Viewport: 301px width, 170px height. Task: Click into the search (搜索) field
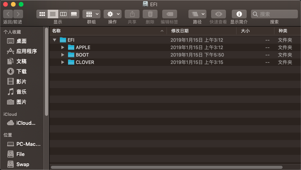[x=274, y=14]
